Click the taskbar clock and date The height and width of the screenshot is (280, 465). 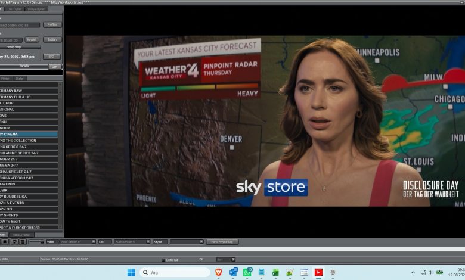coord(457,272)
